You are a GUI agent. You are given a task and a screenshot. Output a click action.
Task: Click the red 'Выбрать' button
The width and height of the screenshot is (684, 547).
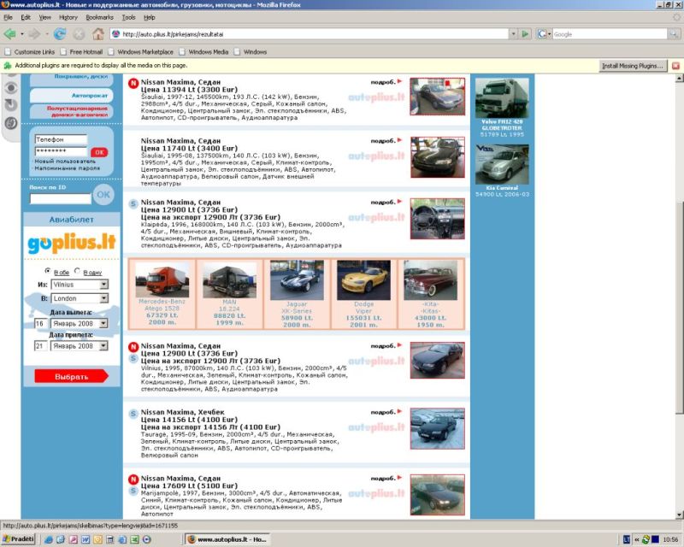(x=72, y=376)
